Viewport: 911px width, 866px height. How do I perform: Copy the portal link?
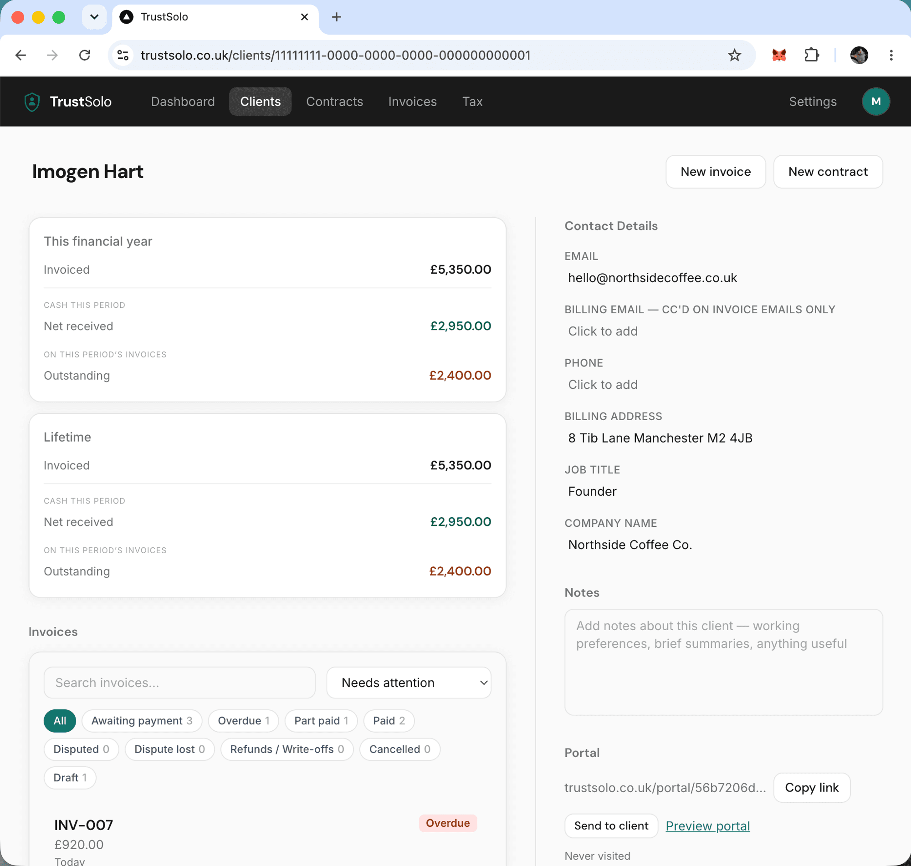point(811,788)
